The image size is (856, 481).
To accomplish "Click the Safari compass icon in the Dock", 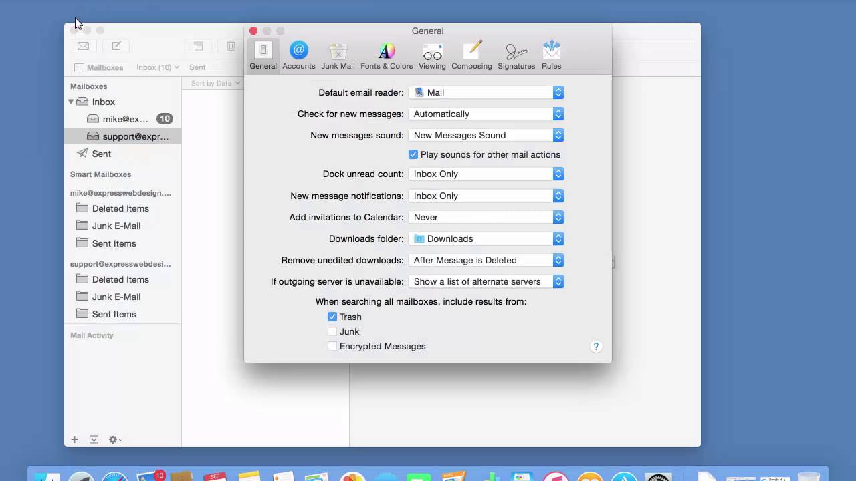I will pos(114,476).
